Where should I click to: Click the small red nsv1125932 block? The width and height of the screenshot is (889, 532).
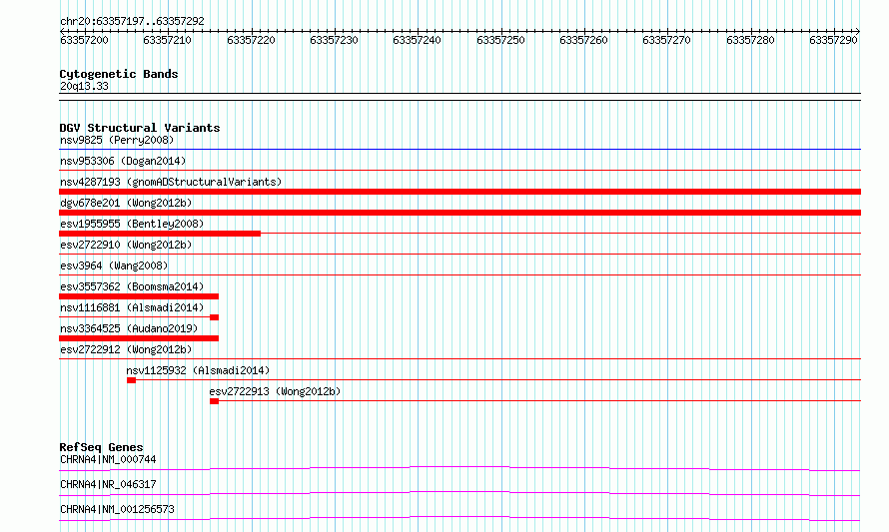pos(131,380)
